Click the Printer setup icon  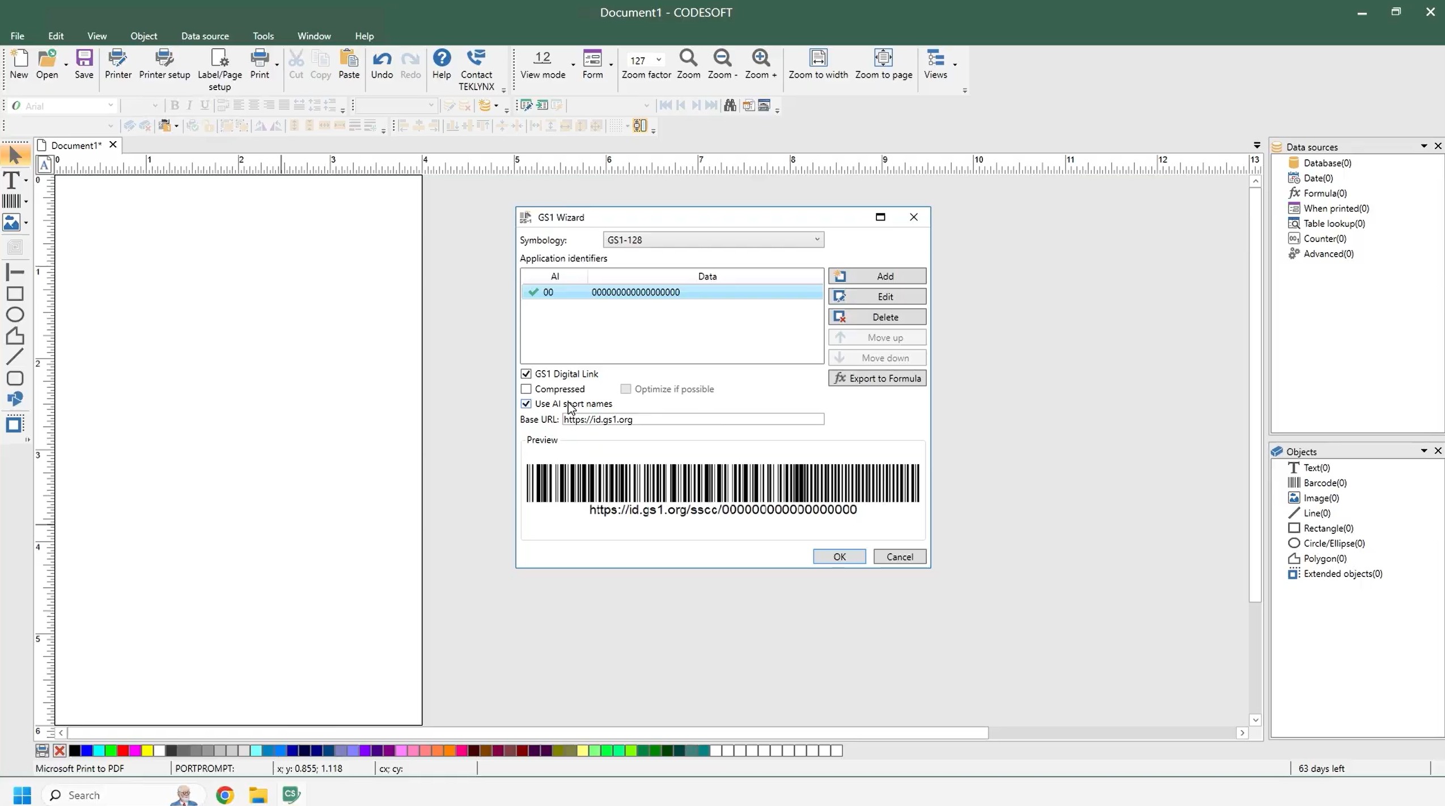[x=164, y=63]
